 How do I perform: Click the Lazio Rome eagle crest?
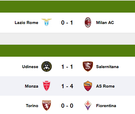tap(46, 22)
